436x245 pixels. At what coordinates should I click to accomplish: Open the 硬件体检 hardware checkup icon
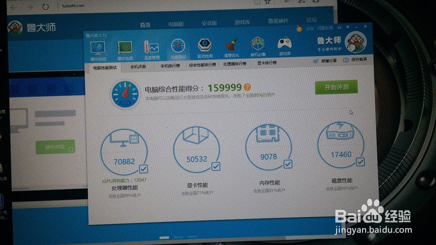point(98,51)
